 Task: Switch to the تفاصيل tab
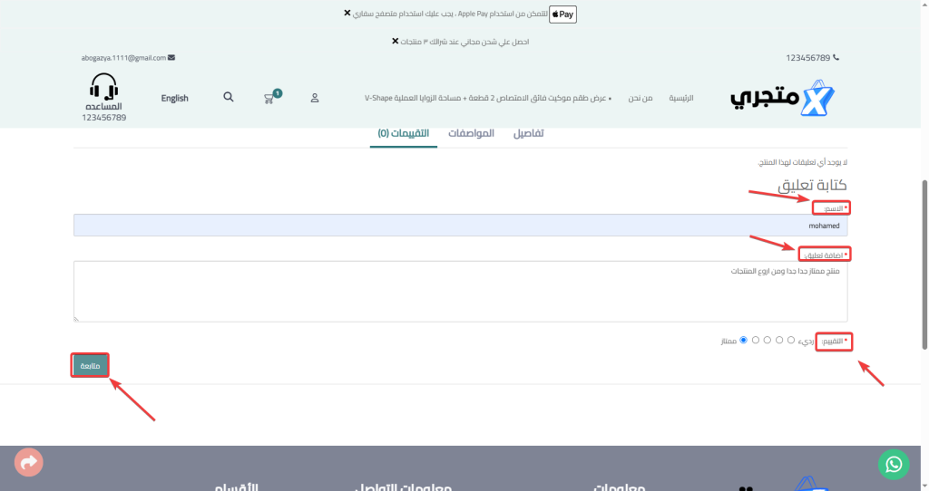529,133
